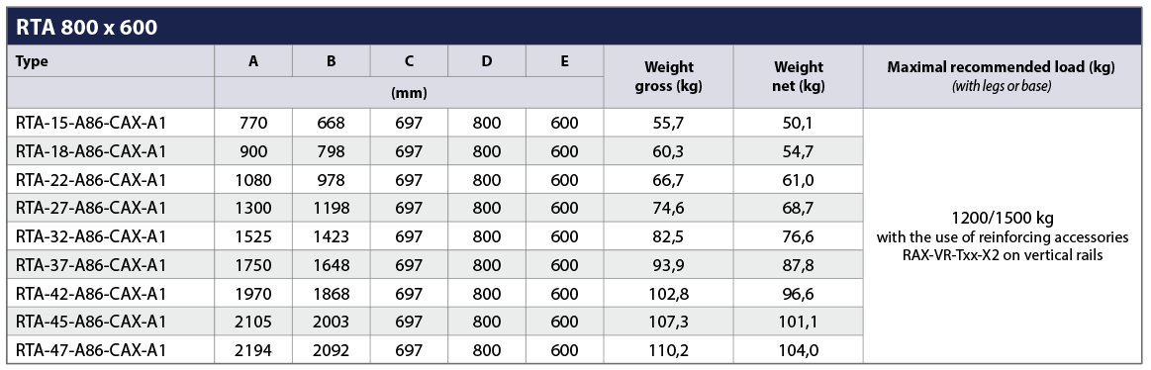Select the RTA-18-A86-CAX-A1 row label
The width and height of the screenshot is (1151, 370).
[x=91, y=151]
